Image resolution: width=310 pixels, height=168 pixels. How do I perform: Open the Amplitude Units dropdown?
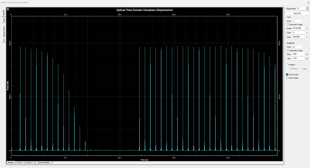tap(299, 47)
